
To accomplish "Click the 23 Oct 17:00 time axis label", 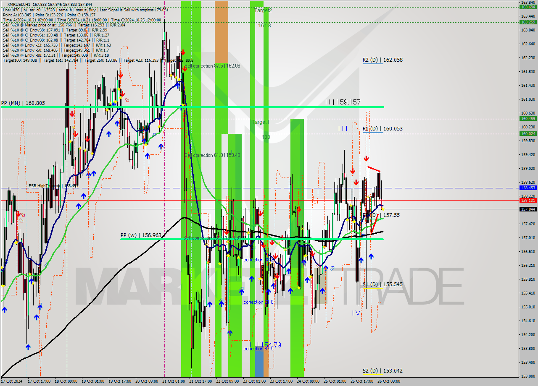I will (x=280, y=381).
